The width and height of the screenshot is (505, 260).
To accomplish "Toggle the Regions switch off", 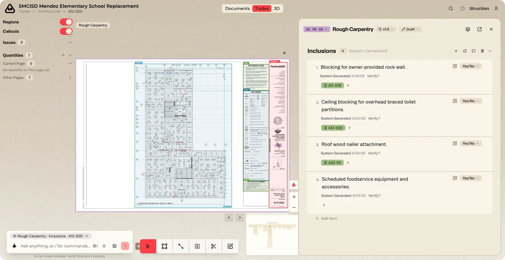I will pos(66,22).
